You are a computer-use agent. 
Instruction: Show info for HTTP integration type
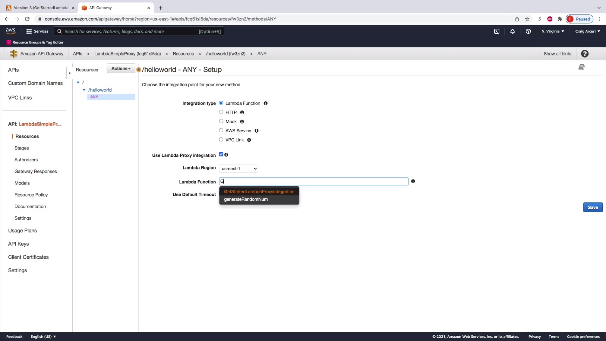click(242, 112)
